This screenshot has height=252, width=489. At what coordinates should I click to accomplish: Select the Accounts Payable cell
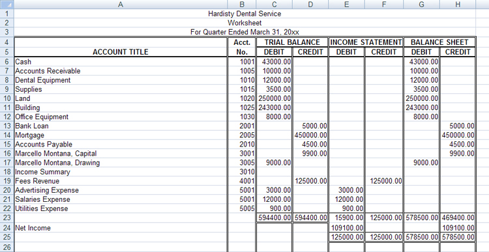tap(121, 144)
